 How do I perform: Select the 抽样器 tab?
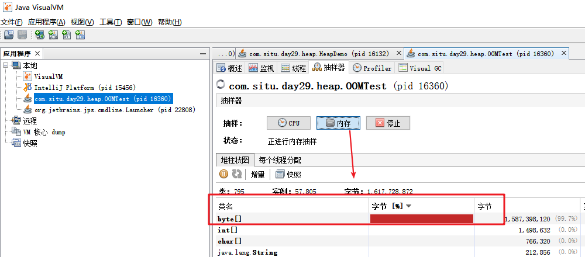[329, 67]
